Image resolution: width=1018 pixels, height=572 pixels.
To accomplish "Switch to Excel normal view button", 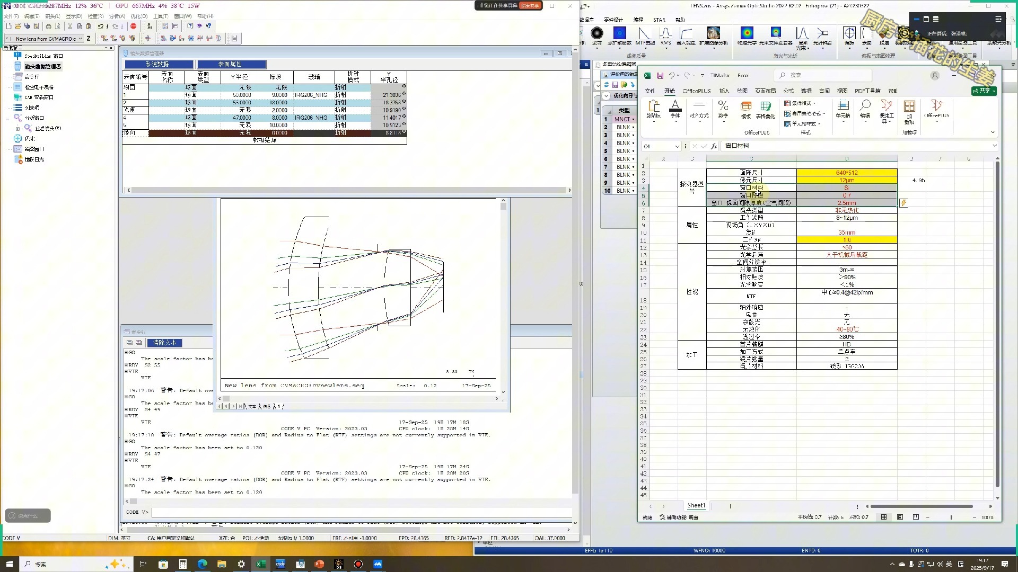I will pos(884,517).
